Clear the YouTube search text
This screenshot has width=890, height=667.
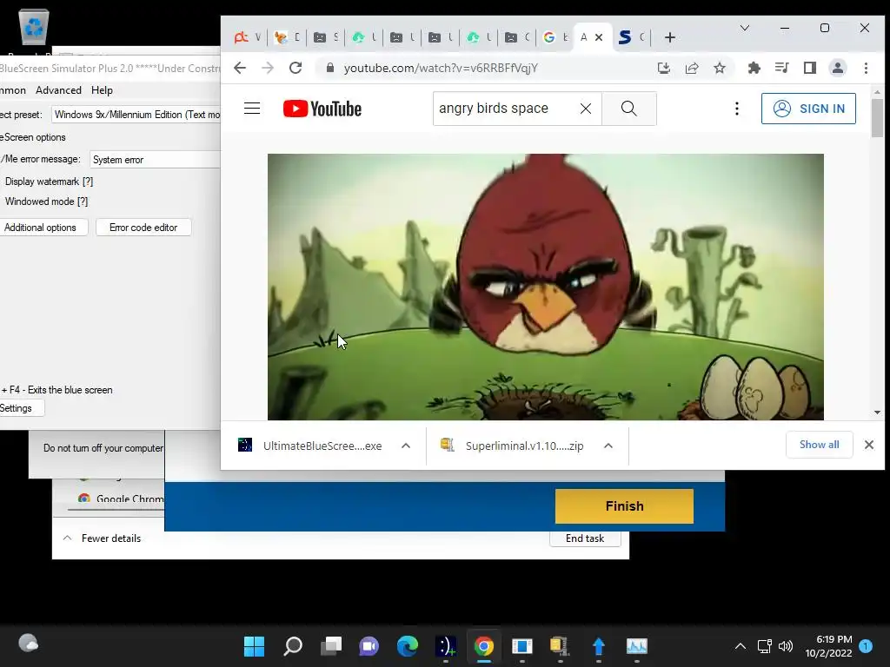coord(586,109)
